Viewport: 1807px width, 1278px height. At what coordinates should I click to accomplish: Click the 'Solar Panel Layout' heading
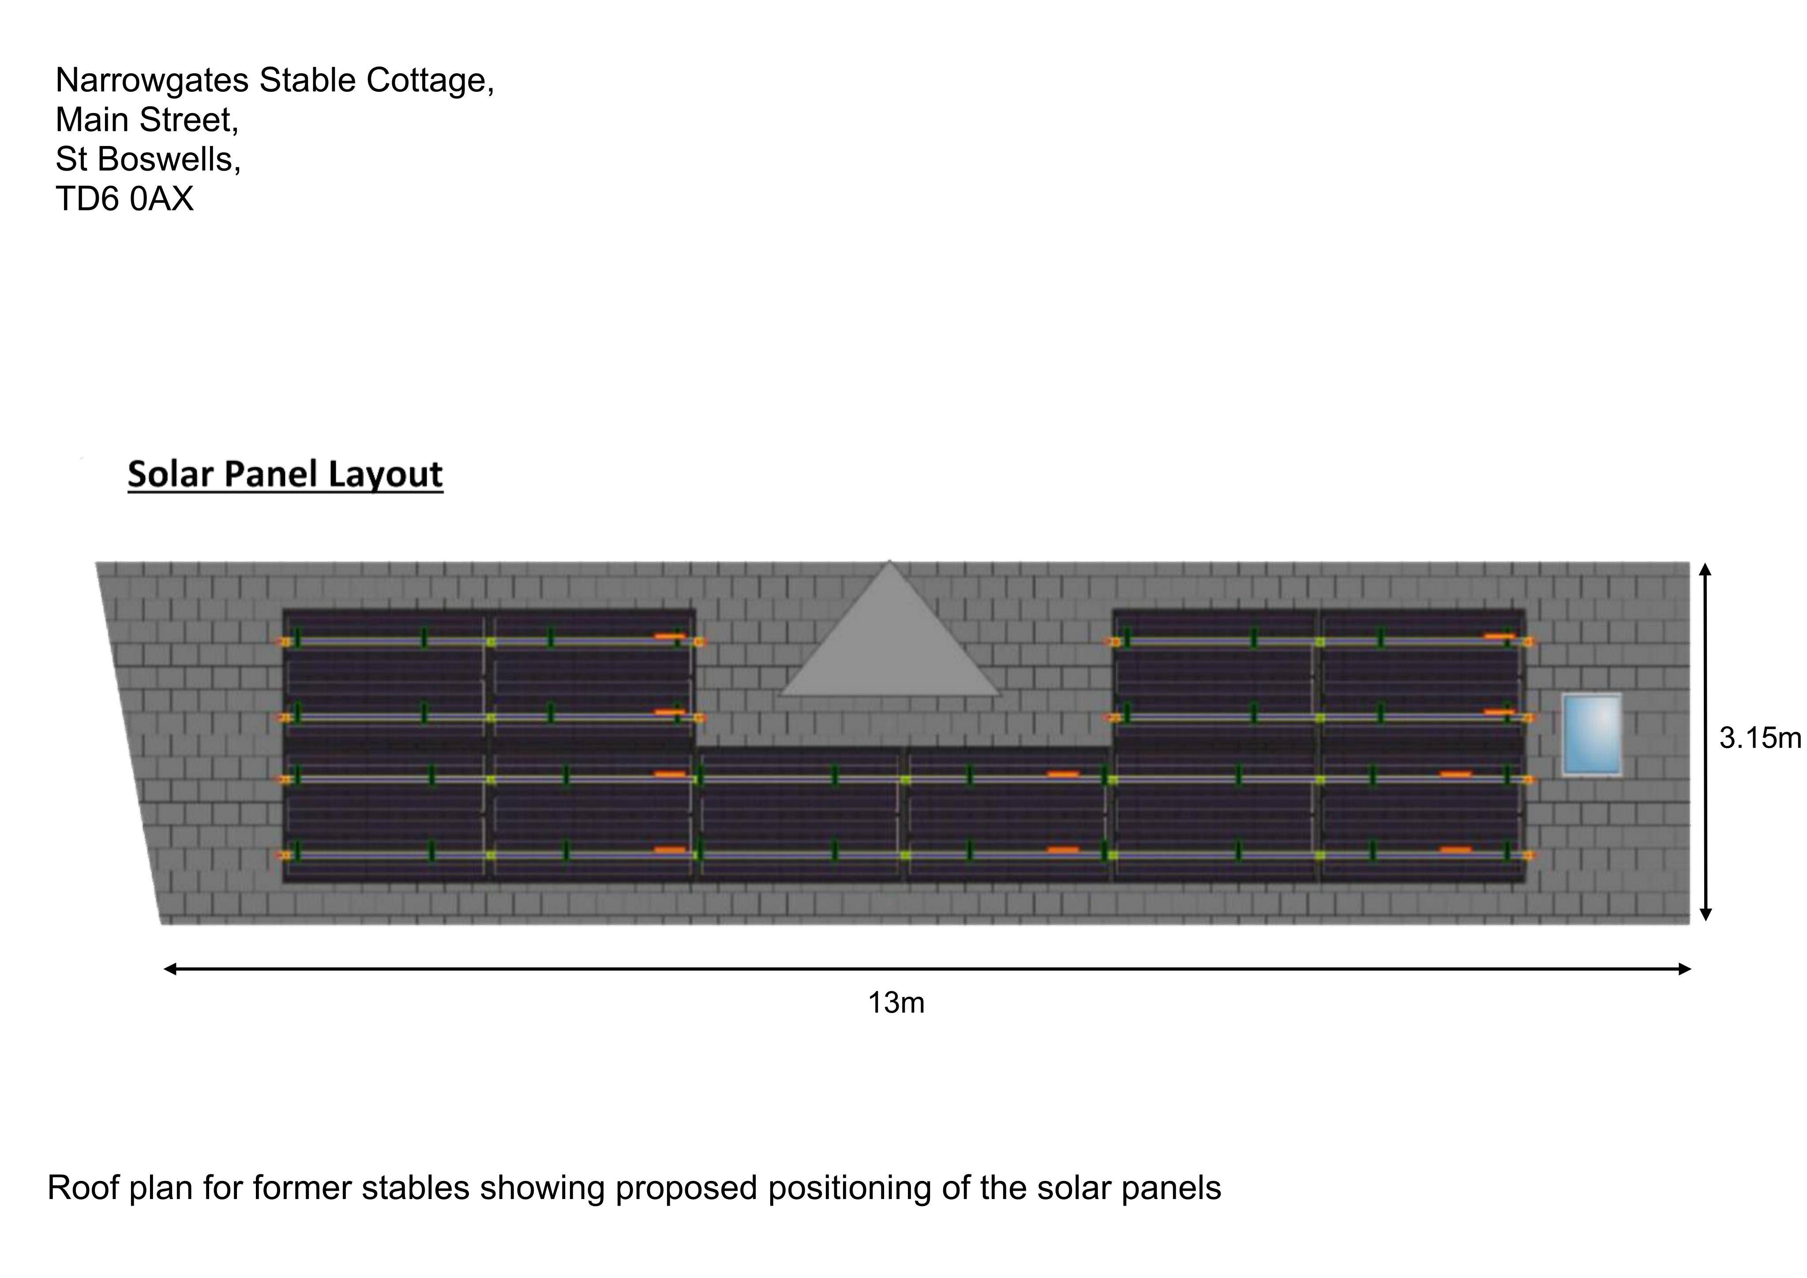coord(285,475)
